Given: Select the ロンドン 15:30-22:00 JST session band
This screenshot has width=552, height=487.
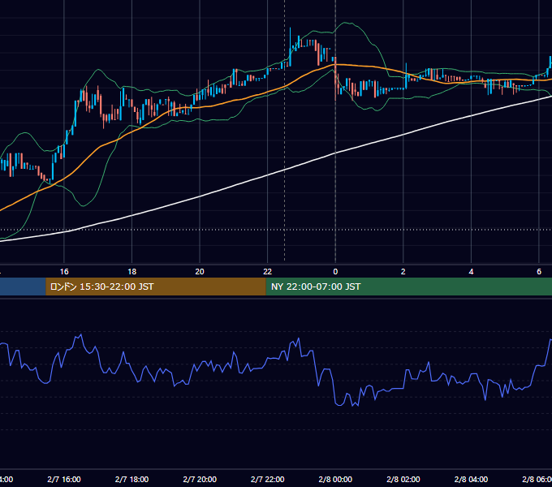Looking at the screenshot, I should 156,287.
